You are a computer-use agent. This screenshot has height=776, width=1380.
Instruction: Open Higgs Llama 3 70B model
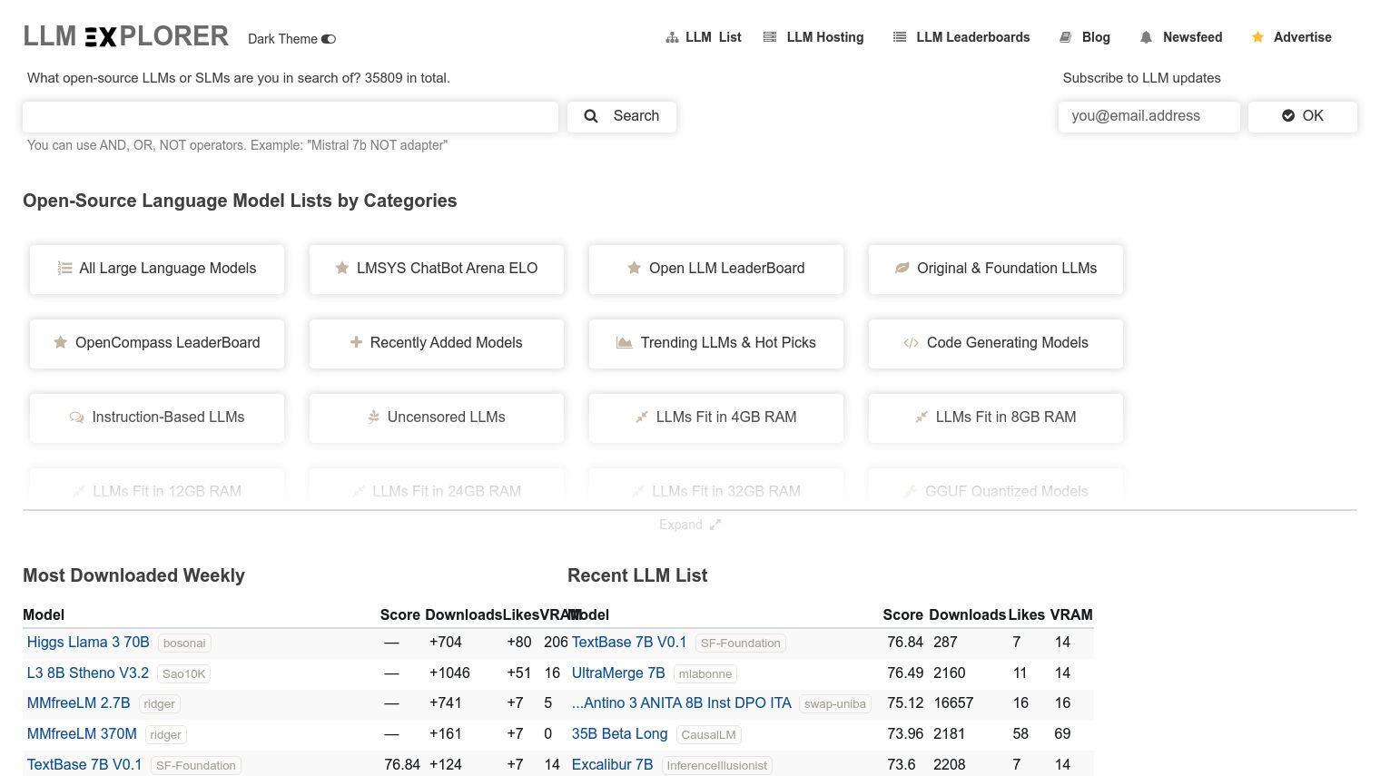(88, 643)
